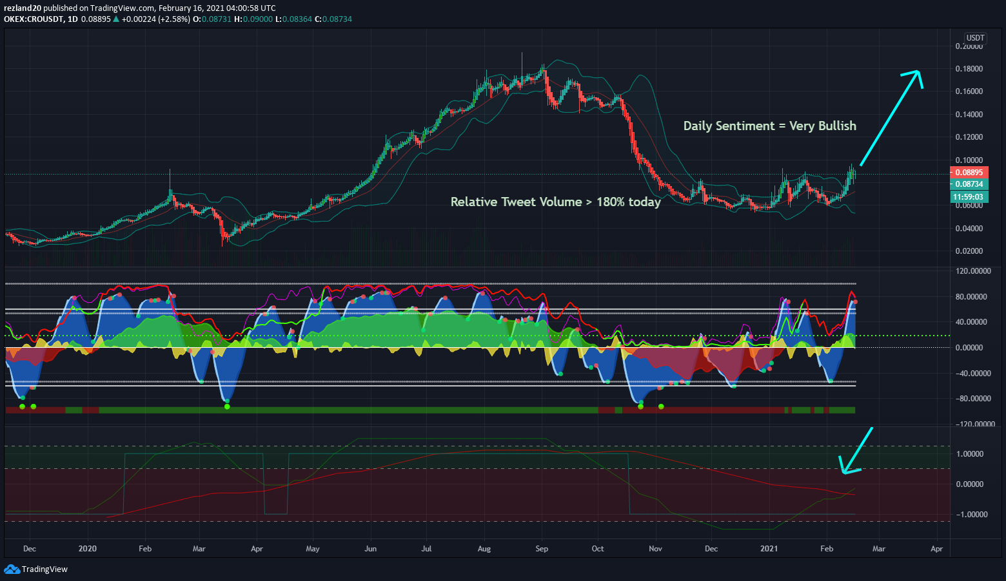Click the 2020 year label on time axis
Screen dimensions: 1006x581
87,549
